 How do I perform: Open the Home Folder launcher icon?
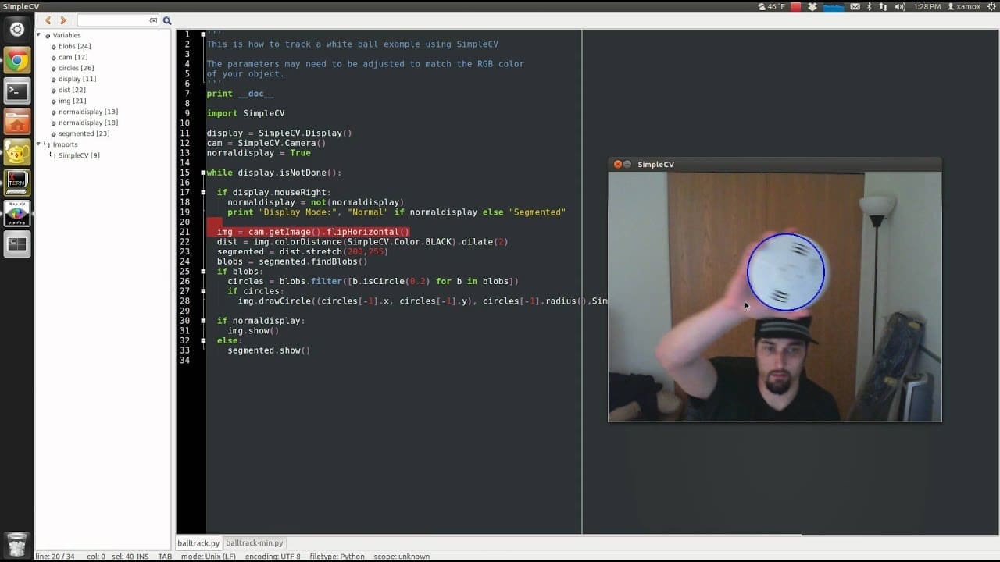pos(17,122)
